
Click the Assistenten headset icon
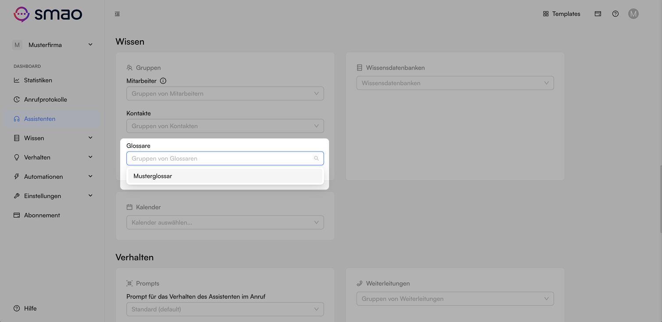coord(17,119)
